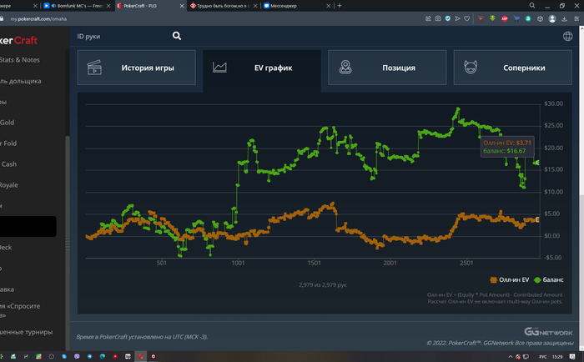The width and height of the screenshot is (584, 362).
Task: Switch to the Bomfunk MC's browser tab
Action: pos(77,6)
